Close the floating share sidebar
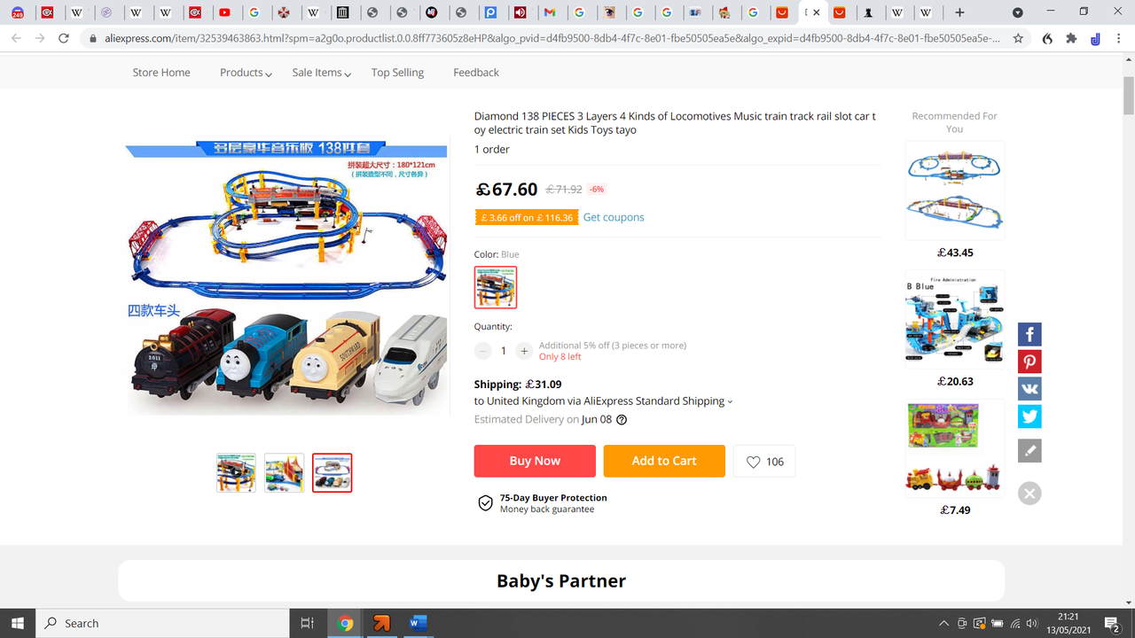This screenshot has width=1135, height=638. tap(1029, 494)
